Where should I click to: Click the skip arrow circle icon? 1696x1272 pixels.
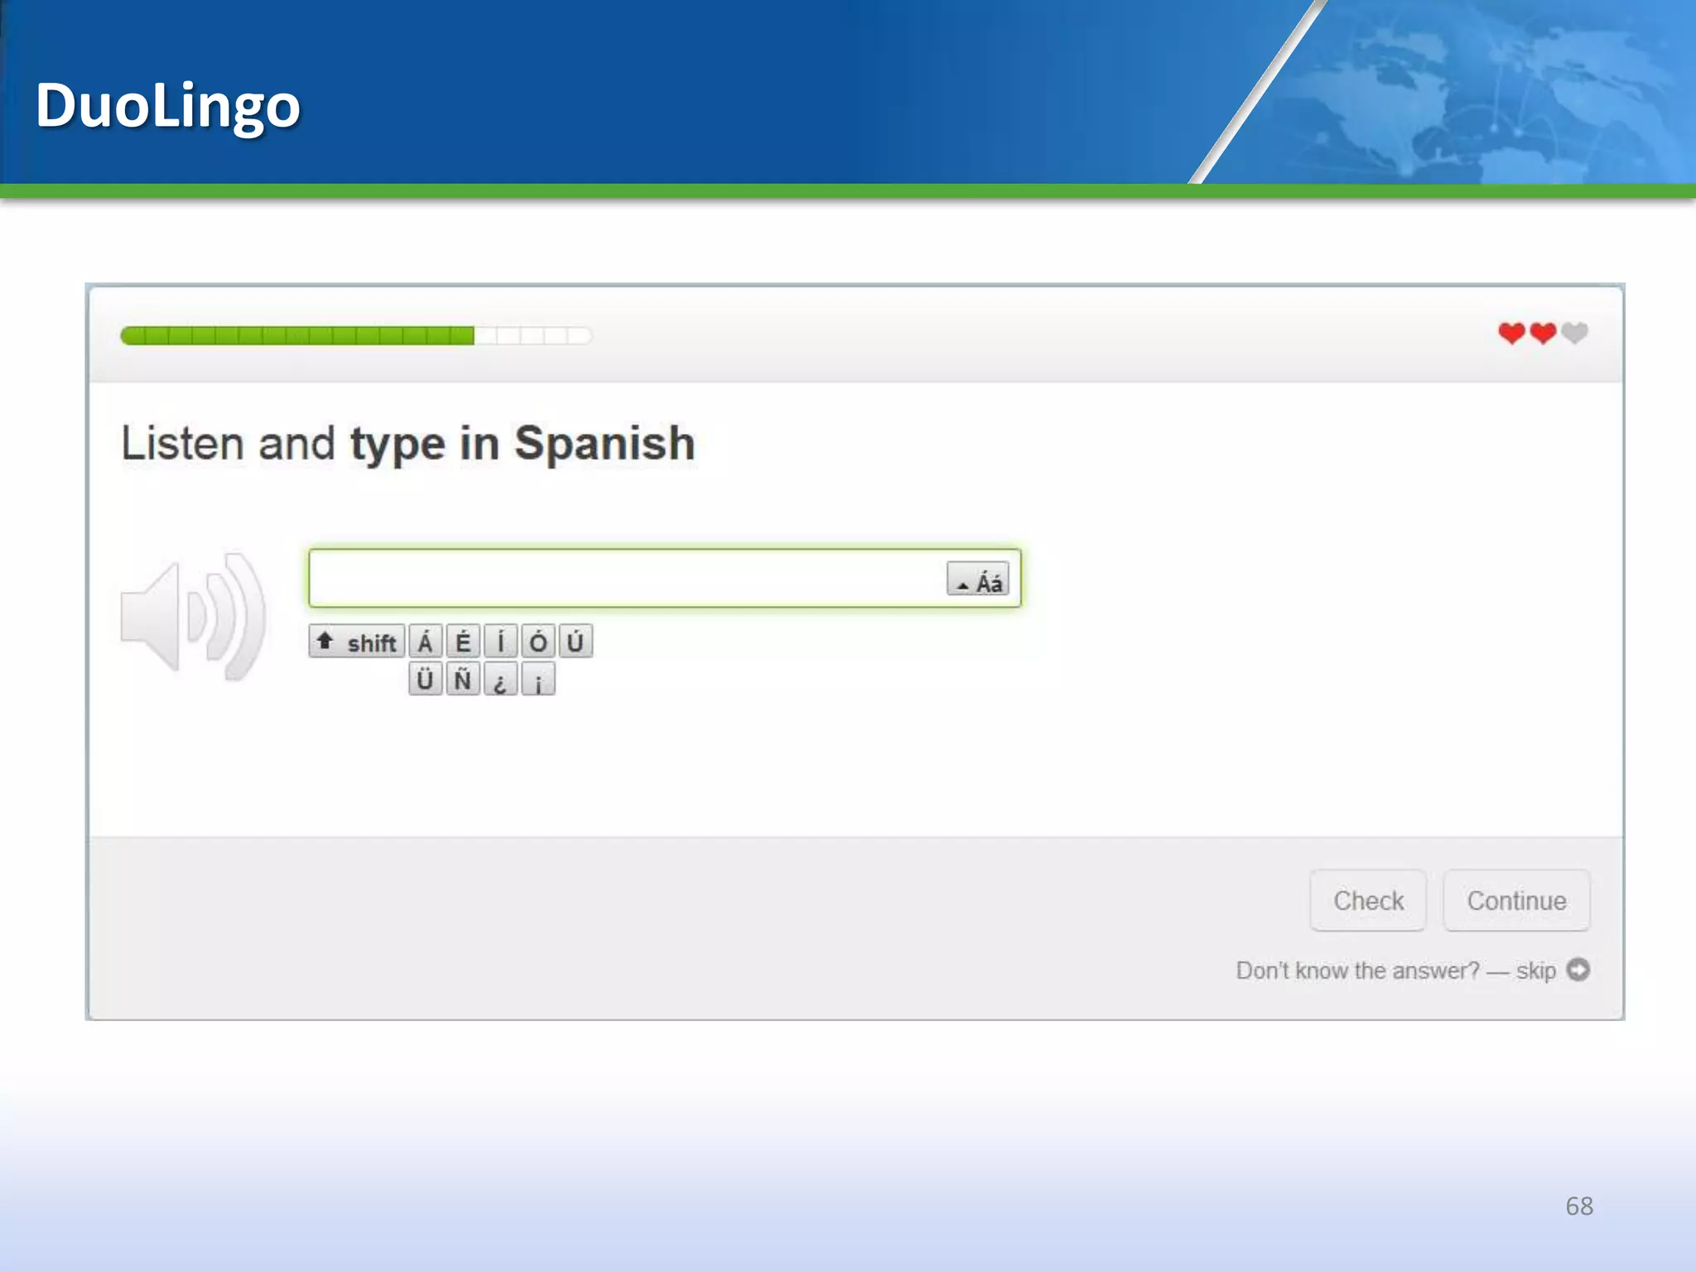click(1578, 970)
